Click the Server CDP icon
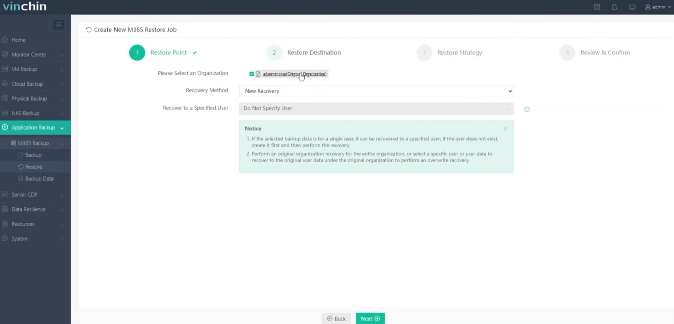This screenshot has width=674, height=324. coord(5,194)
